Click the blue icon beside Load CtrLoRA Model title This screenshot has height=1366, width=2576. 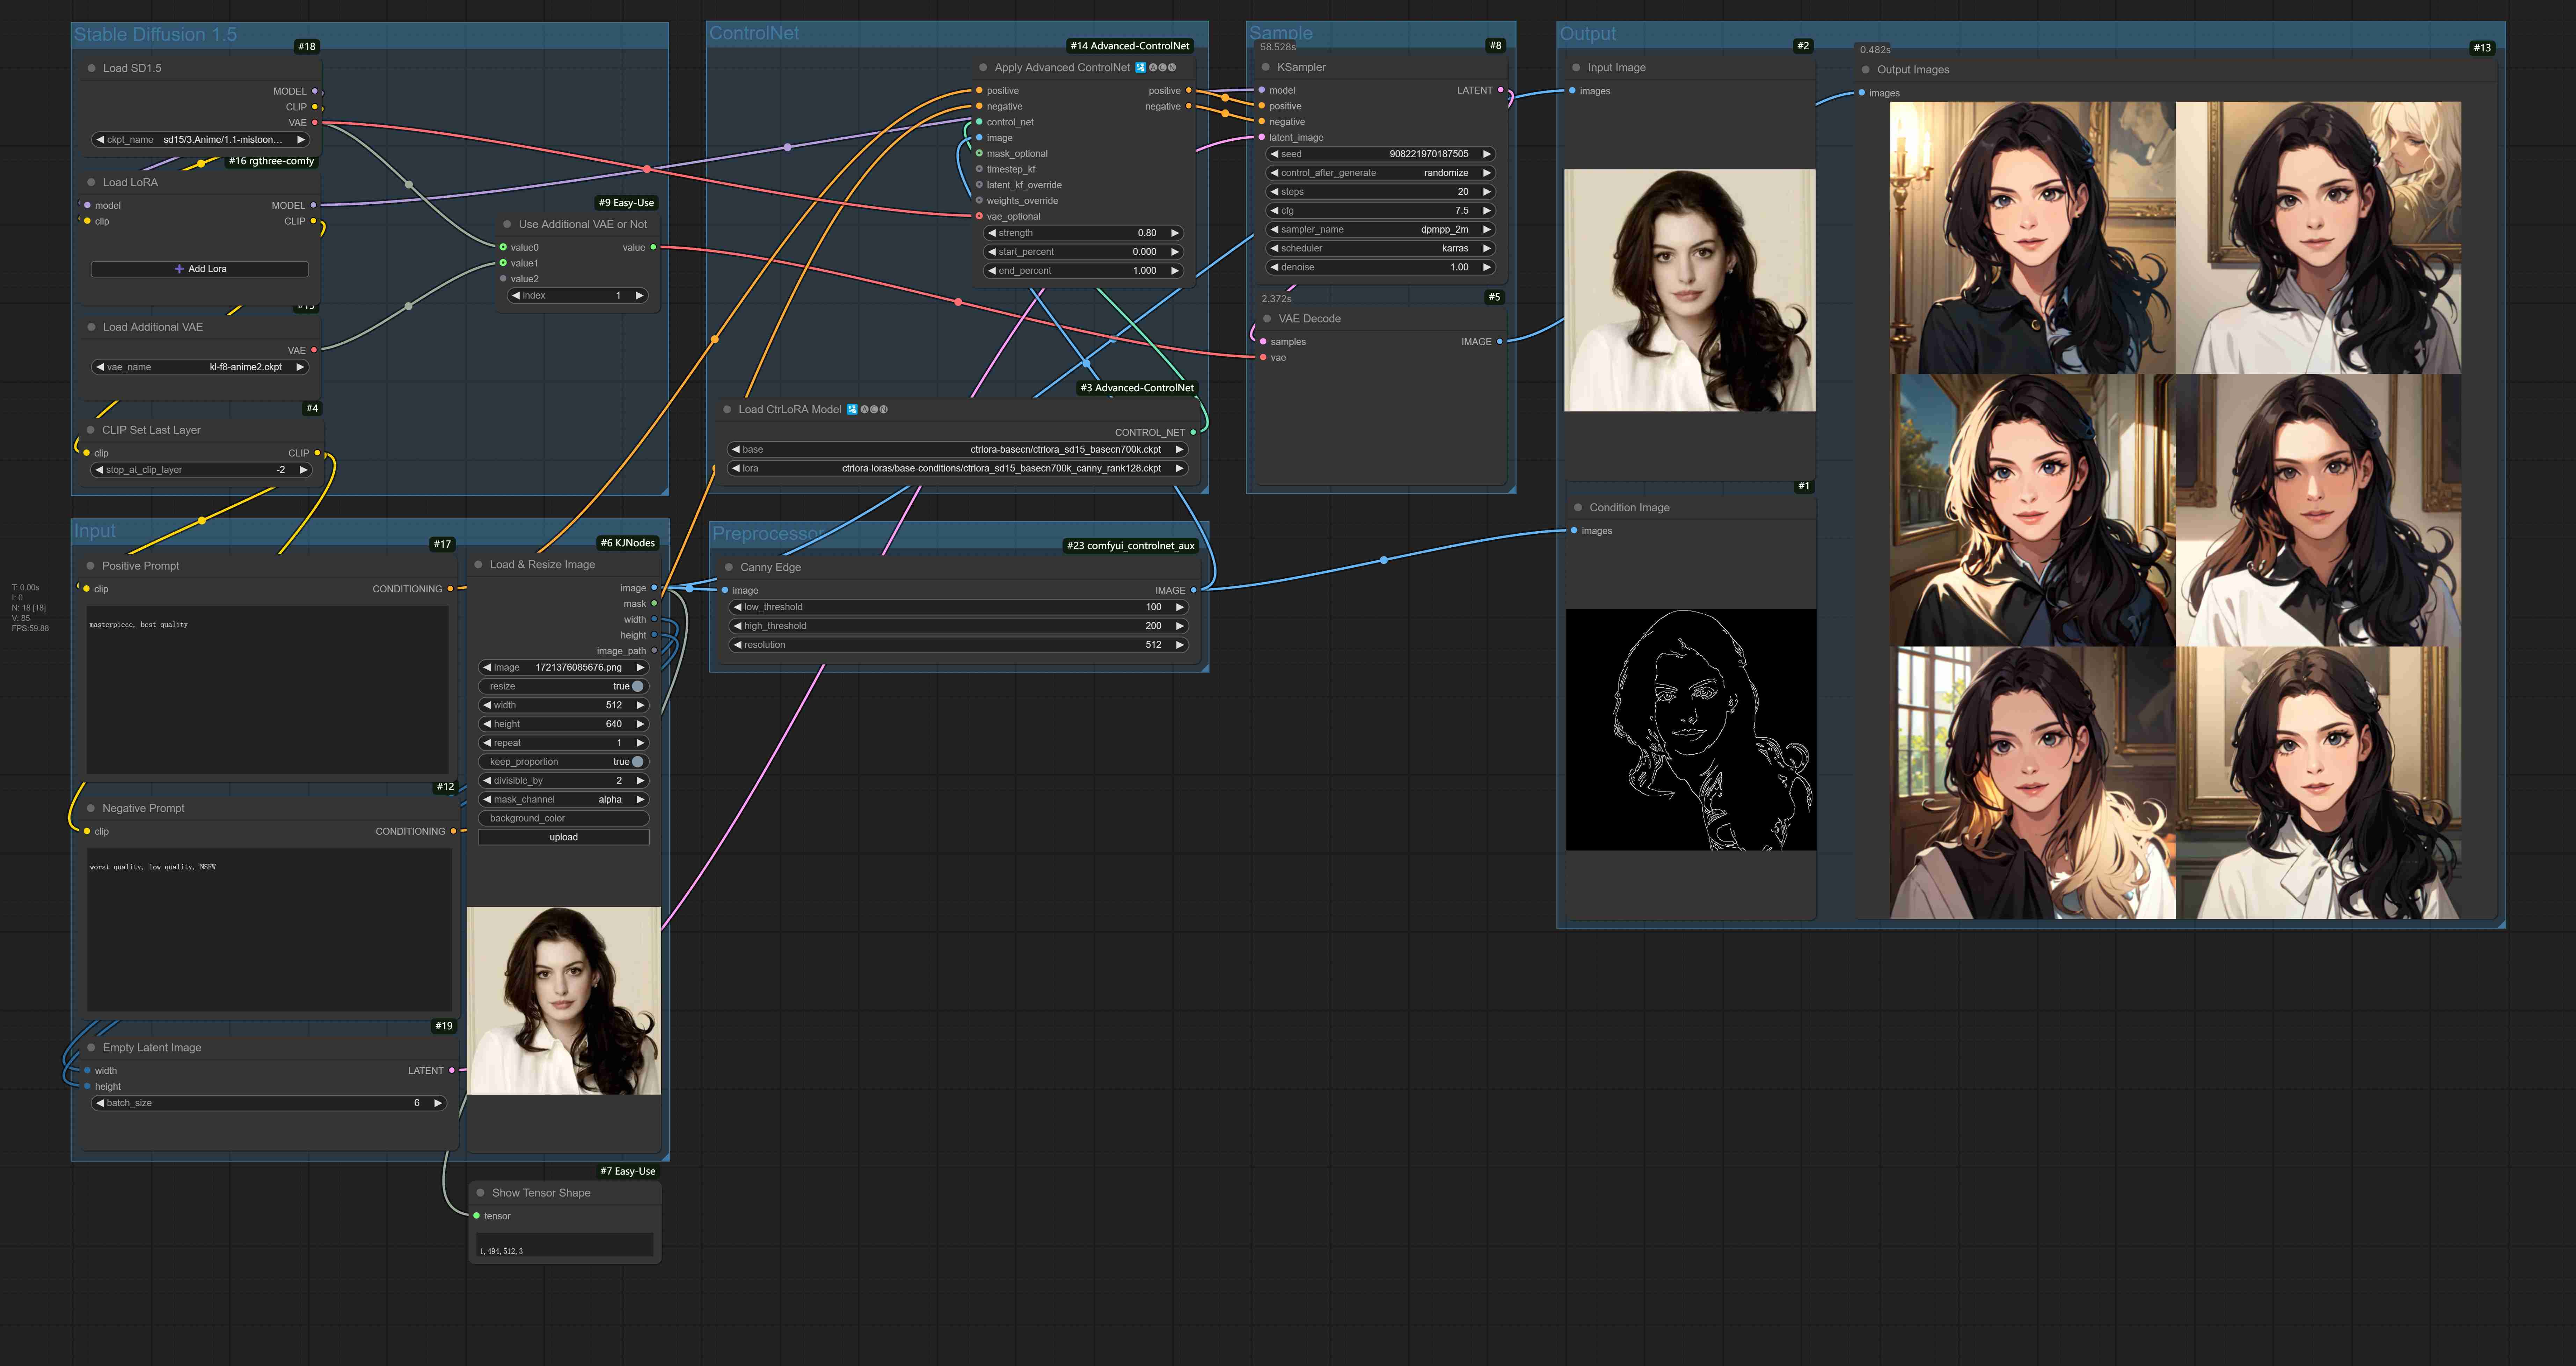[852, 409]
